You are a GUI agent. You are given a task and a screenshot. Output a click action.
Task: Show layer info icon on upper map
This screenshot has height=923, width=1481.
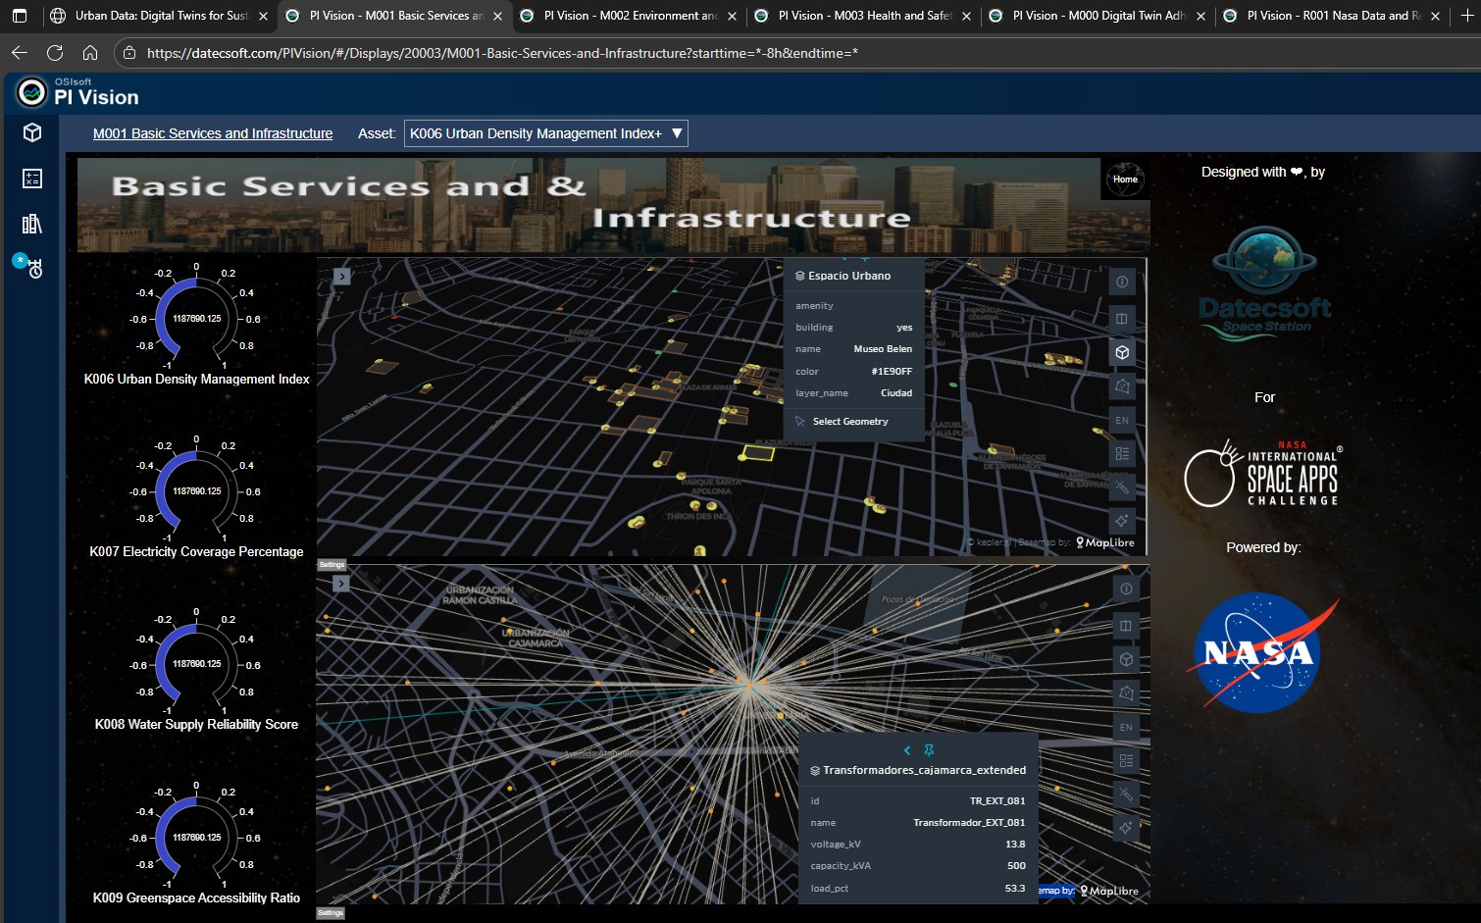click(1122, 282)
